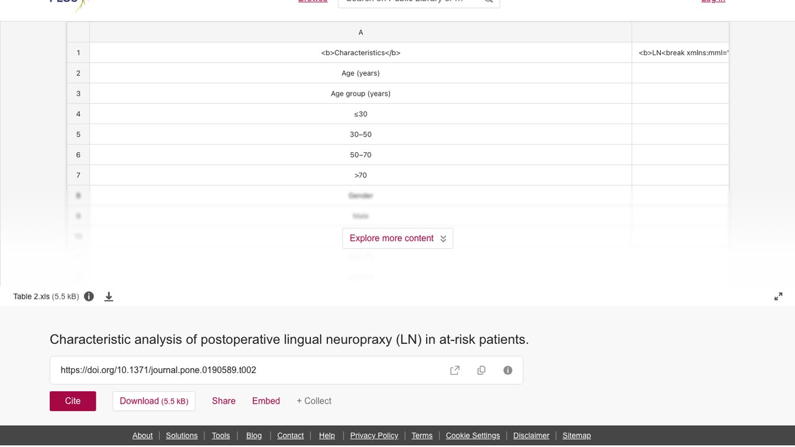795x447 pixels.
Task: Download Table 2.xls via the arrow icon
Action: click(x=109, y=296)
